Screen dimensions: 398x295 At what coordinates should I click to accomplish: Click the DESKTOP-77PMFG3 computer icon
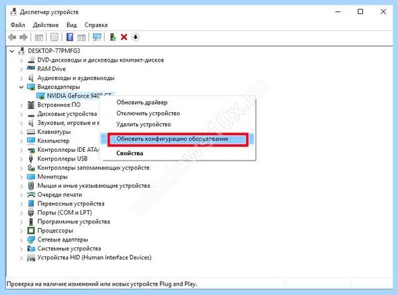(x=21, y=51)
